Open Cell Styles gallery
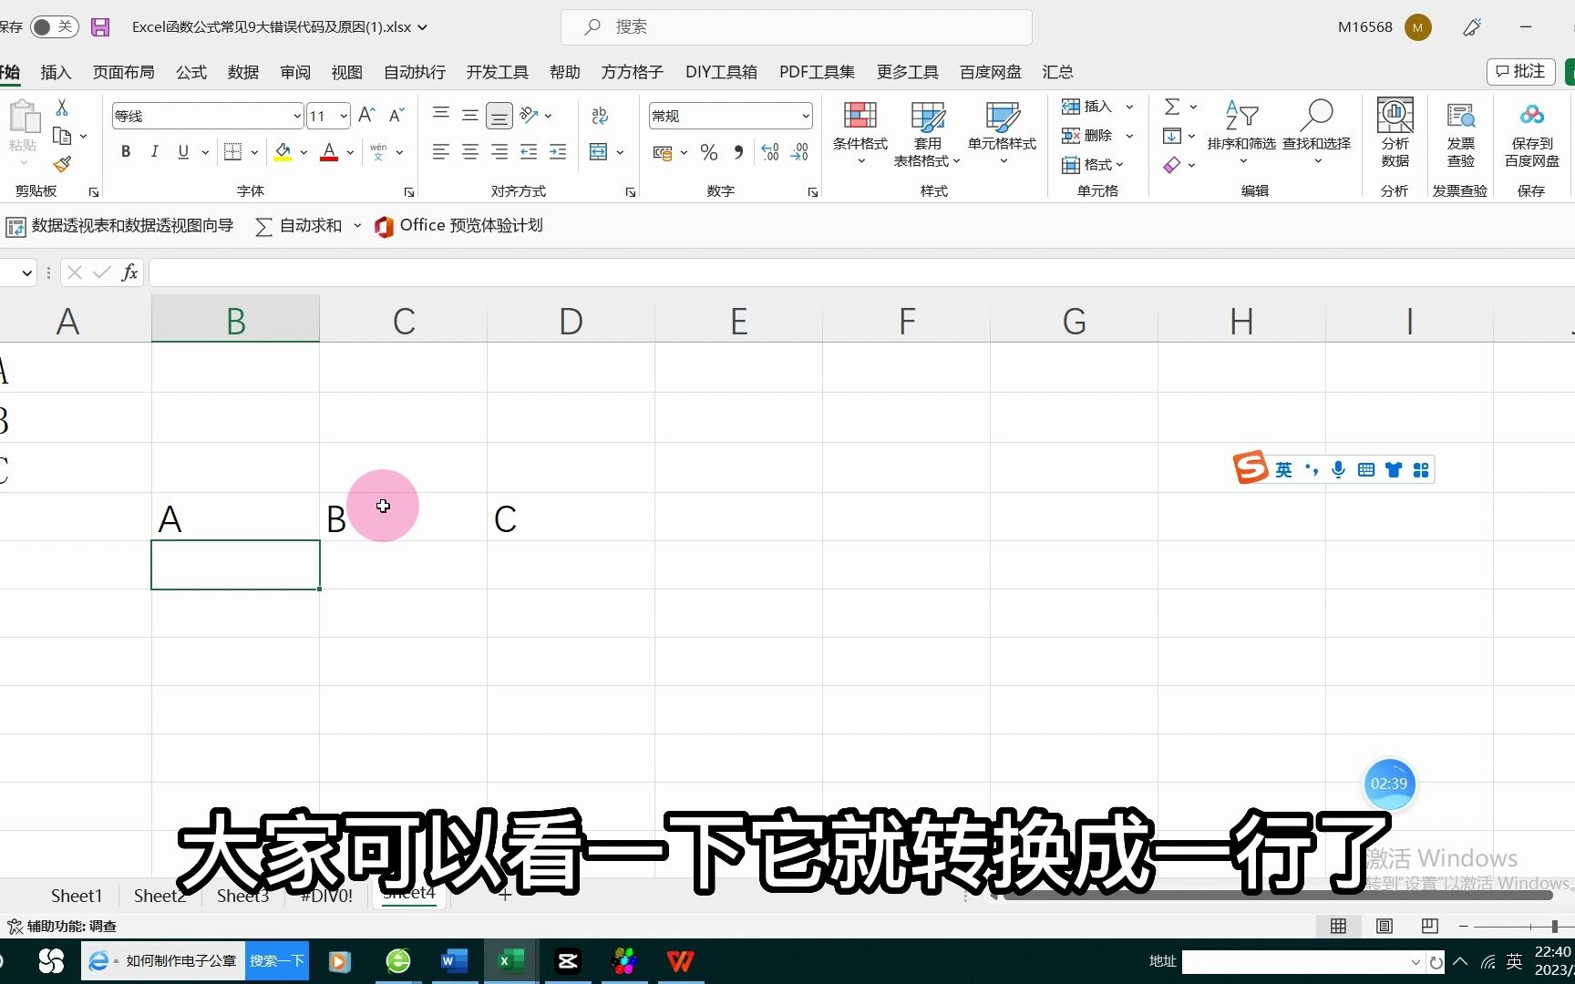 [1003, 133]
